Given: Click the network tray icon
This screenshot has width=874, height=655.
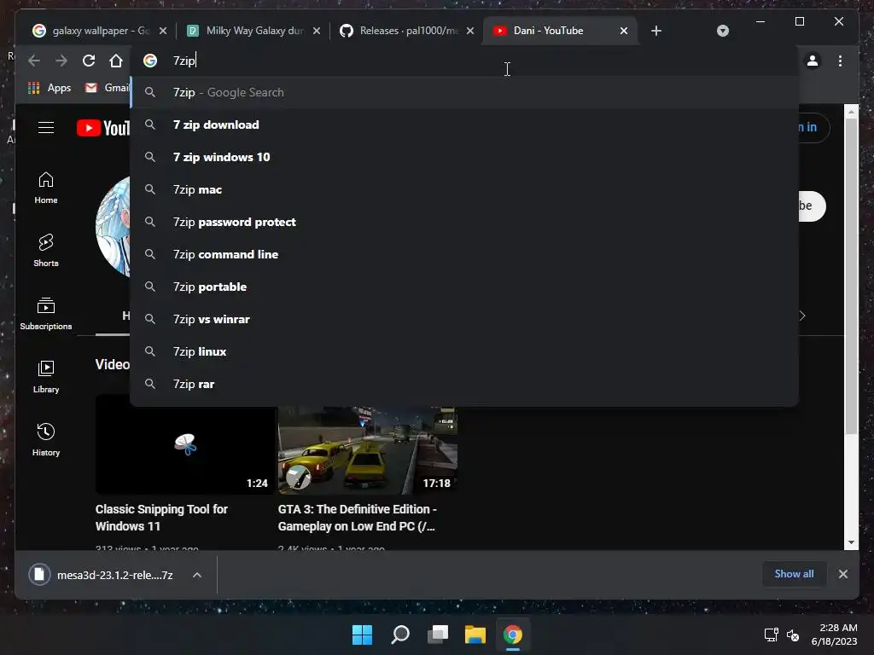Looking at the screenshot, I should tap(772, 635).
